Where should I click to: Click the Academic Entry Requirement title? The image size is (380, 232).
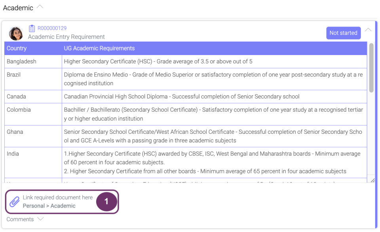click(x=66, y=37)
